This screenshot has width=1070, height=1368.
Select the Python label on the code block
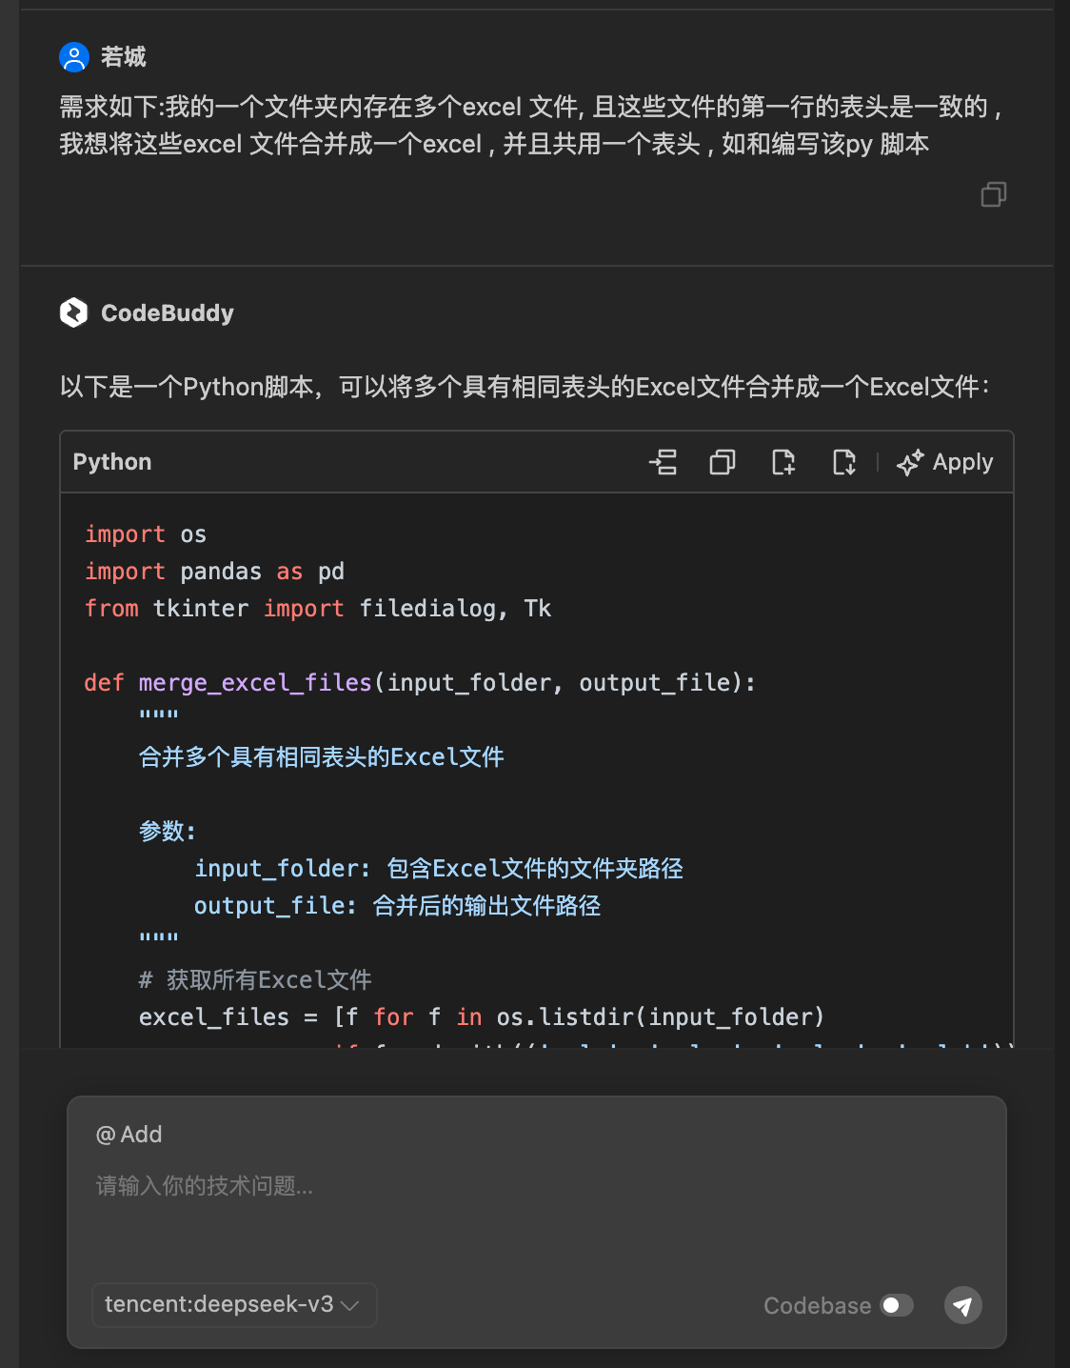pyautogui.click(x=111, y=462)
